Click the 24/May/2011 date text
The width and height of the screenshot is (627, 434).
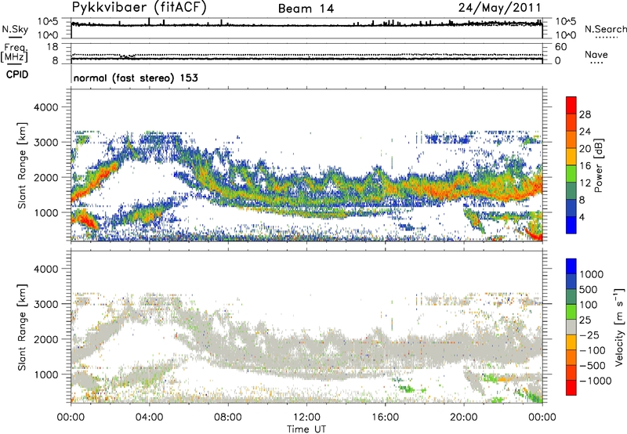pos(500,8)
